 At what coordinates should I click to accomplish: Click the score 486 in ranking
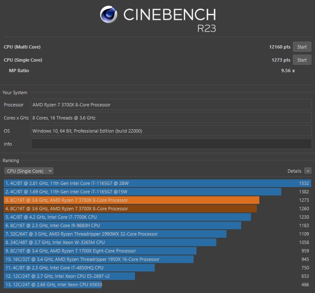point(305,285)
